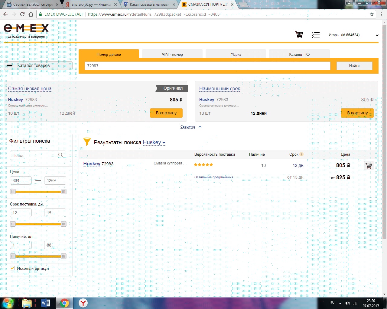Click the delivery time question mark icon
Viewport: 387px width, 309px height.
coord(301,154)
